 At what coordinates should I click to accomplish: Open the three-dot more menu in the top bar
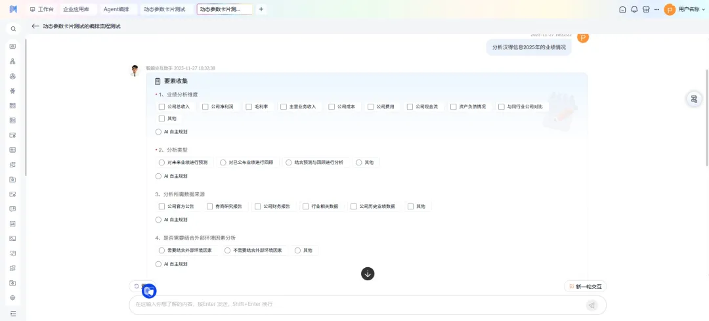656,9
